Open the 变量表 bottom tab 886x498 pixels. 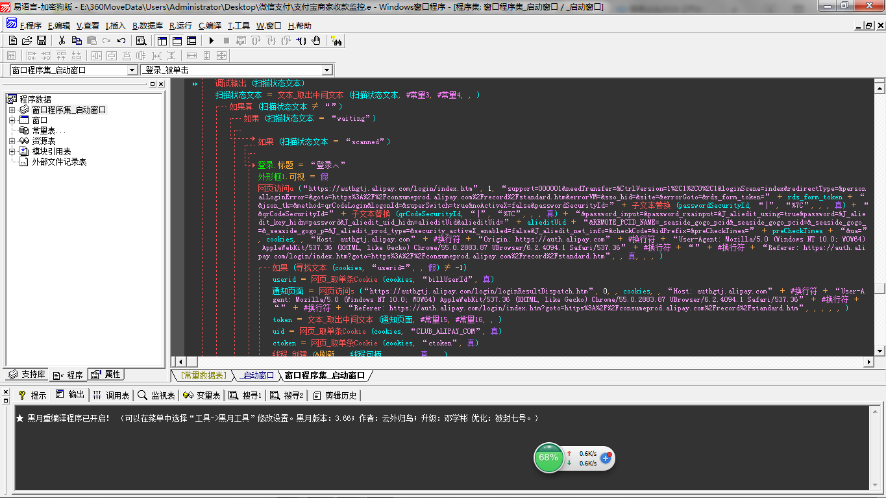pos(201,395)
